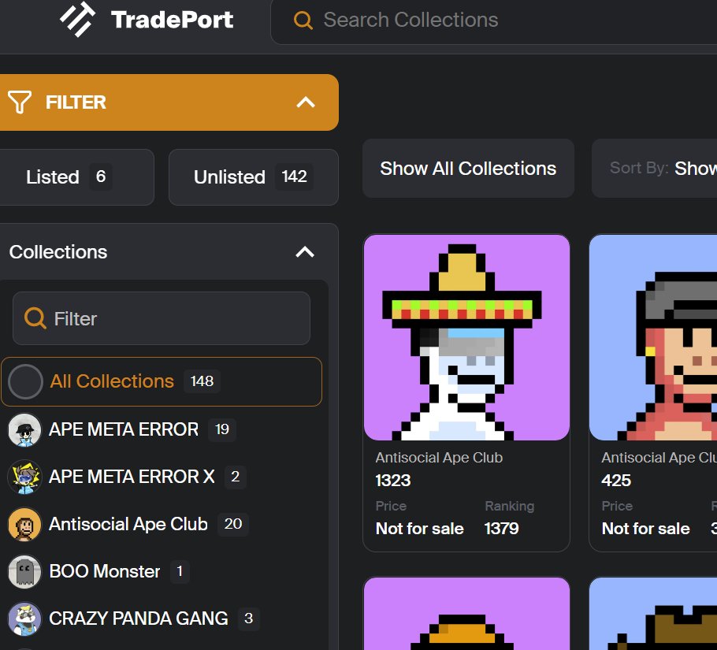Select the Unlisted 142 filter button
The width and height of the screenshot is (717, 650).
point(254,177)
